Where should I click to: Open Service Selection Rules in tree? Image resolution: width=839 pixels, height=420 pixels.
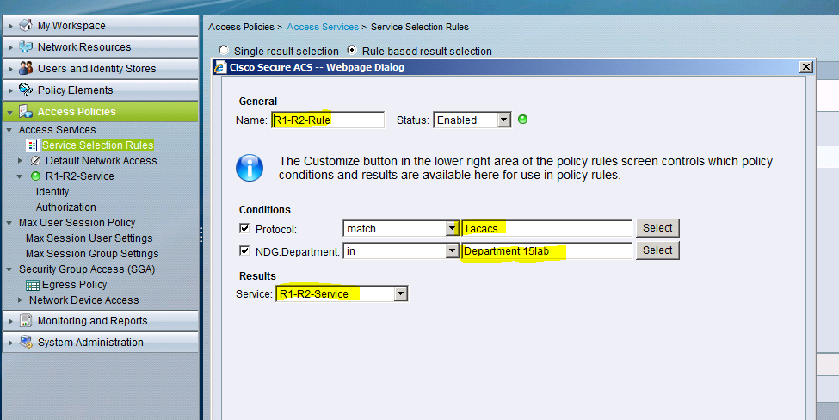pyautogui.click(x=98, y=145)
